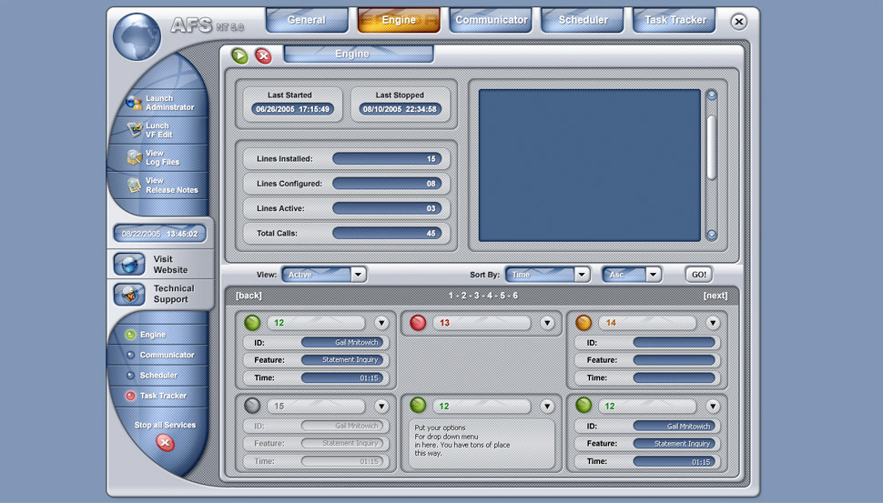The width and height of the screenshot is (883, 503).
Task: Click gray status light on line 15
Action: 252,406
